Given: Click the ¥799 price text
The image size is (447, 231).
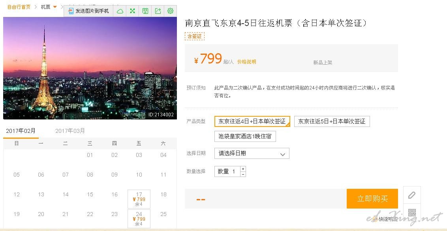Looking at the screenshot, I should click(x=208, y=59).
